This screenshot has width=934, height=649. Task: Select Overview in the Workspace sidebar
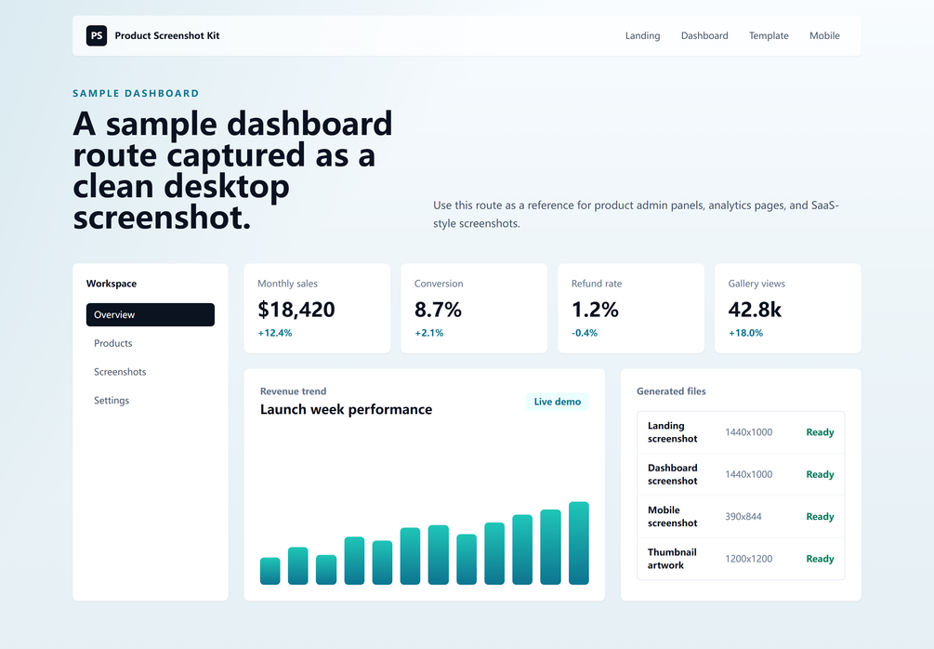[x=151, y=314]
